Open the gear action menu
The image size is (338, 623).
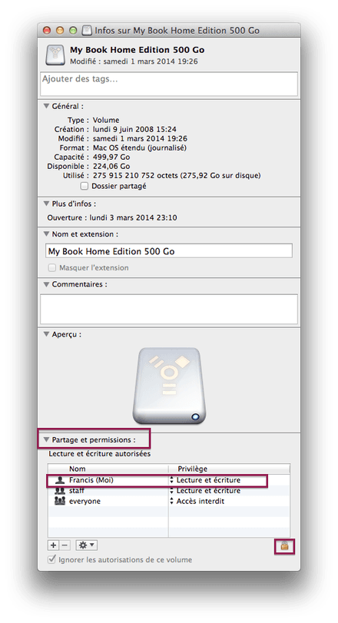click(x=87, y=545)
